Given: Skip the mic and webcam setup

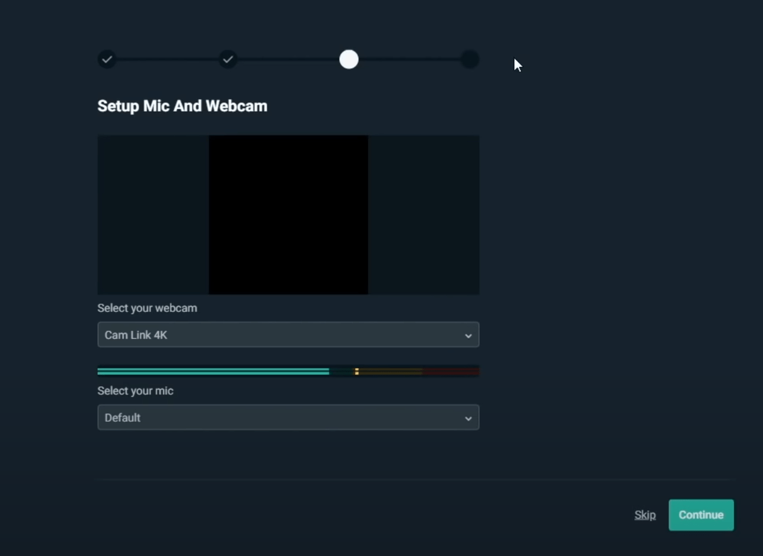Looking at the screenshot, I should coord(644,515).
